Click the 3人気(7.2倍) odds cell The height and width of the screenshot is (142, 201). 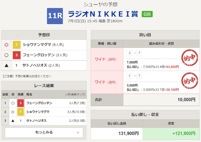tap(77, 103)
